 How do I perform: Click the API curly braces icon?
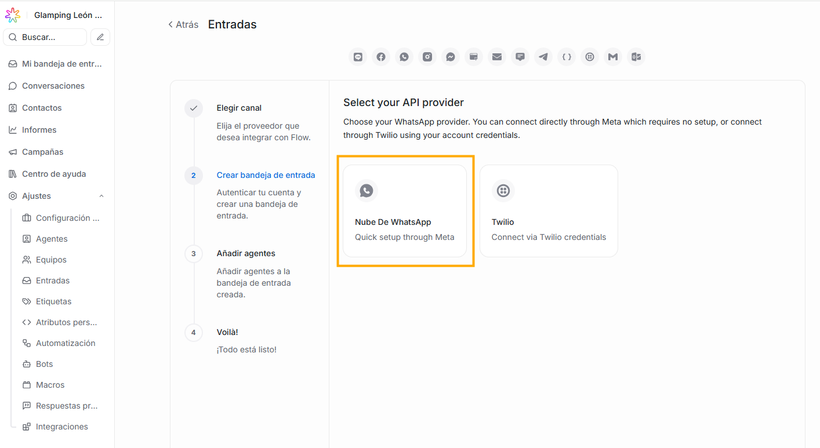coord(567,57)
